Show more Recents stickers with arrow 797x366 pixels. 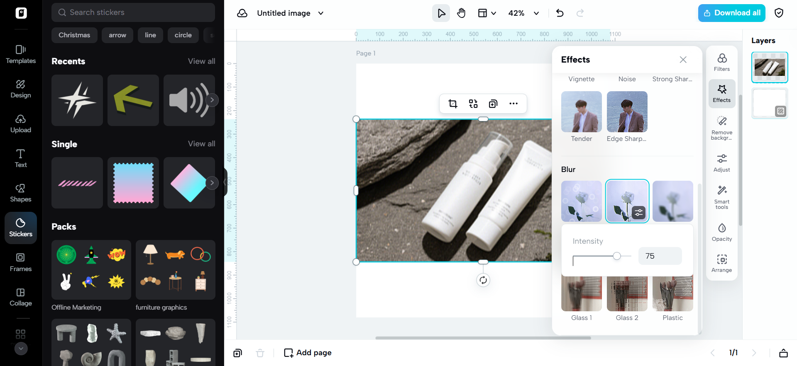(212, 100)
